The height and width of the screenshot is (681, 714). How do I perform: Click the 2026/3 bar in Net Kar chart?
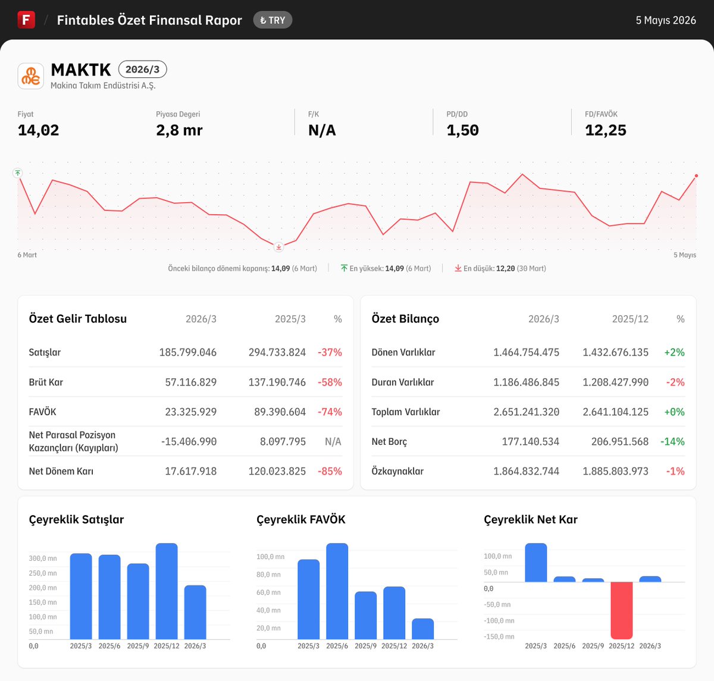[x=650, y=579]
